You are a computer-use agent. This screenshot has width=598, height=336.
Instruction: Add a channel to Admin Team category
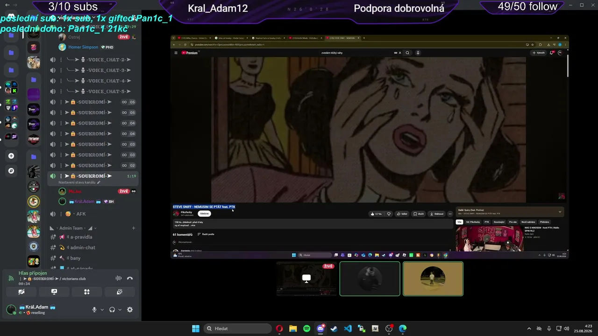click(x=134, y=228)
